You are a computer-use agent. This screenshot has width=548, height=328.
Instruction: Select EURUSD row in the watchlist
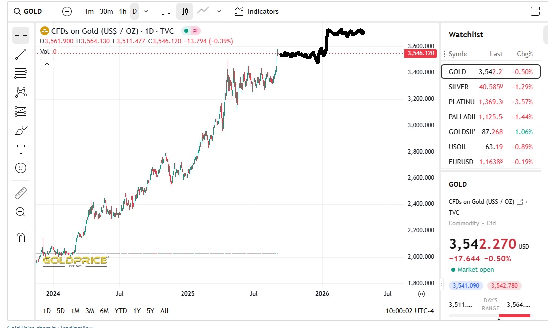coord(490,162)
